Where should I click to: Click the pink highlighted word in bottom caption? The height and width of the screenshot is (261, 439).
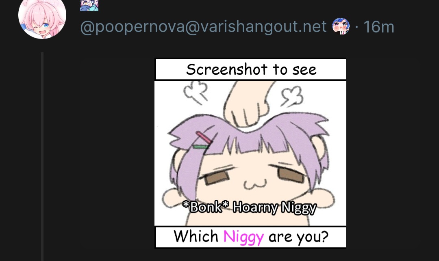coord(243,237)
